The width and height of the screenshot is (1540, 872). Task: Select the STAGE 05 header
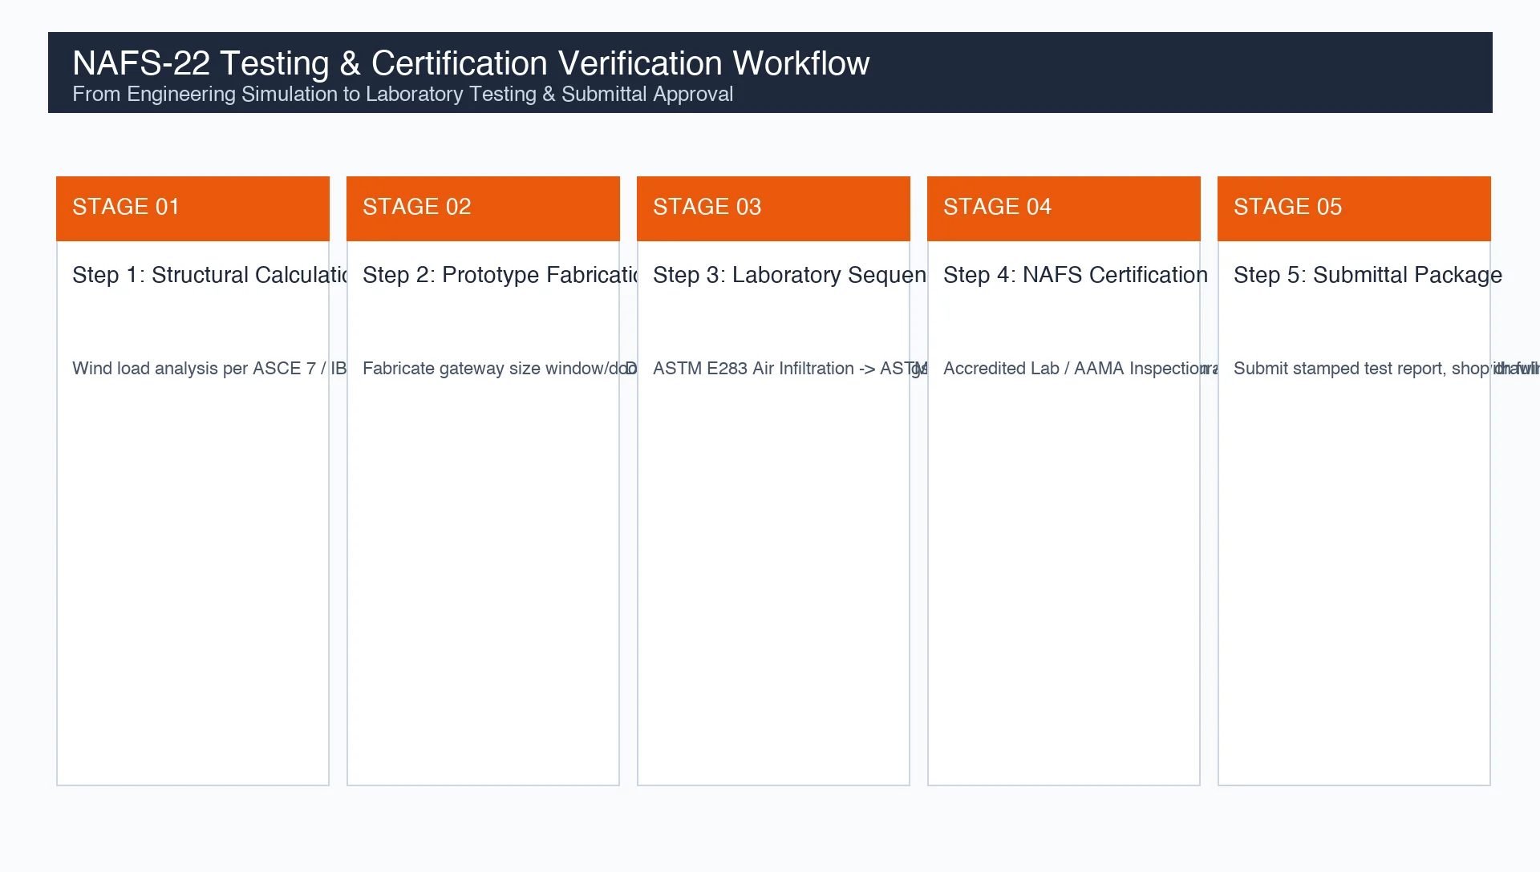click(1354, 208)
